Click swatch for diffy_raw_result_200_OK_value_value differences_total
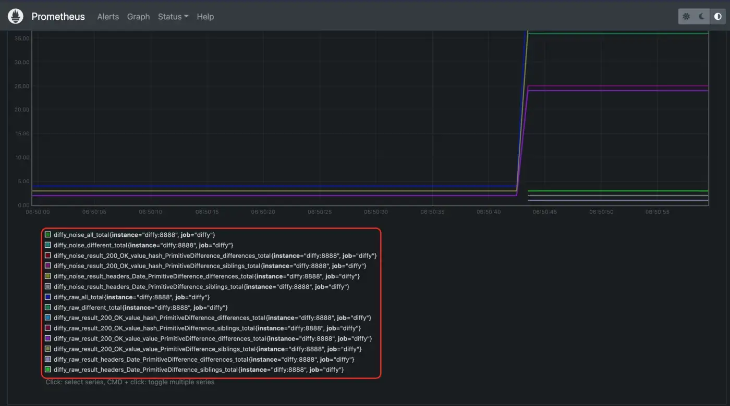 [48, 338]
